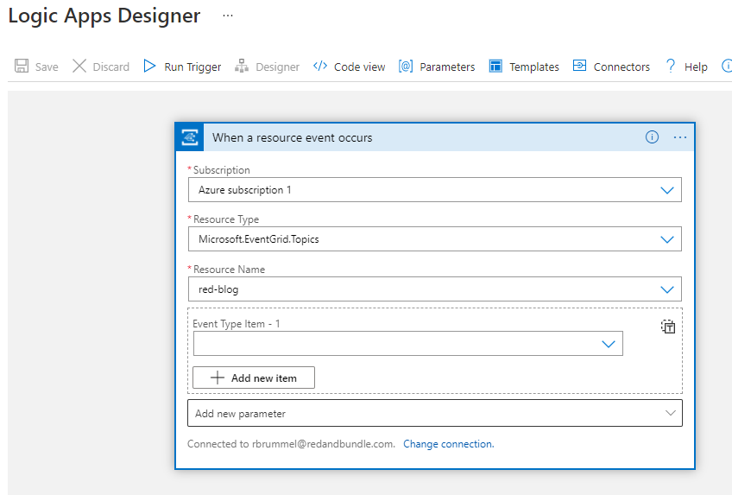Click the Change connection link
Viewport: 732px width, 495px height.
coord(449,444)
